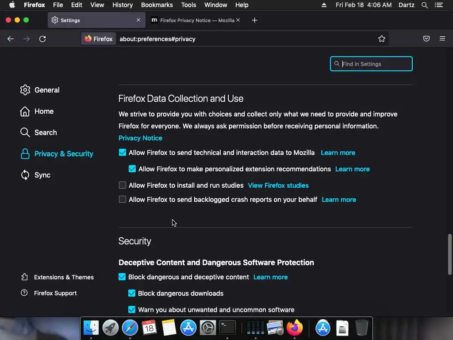Click the Dartz user name in menu bar

407,5
